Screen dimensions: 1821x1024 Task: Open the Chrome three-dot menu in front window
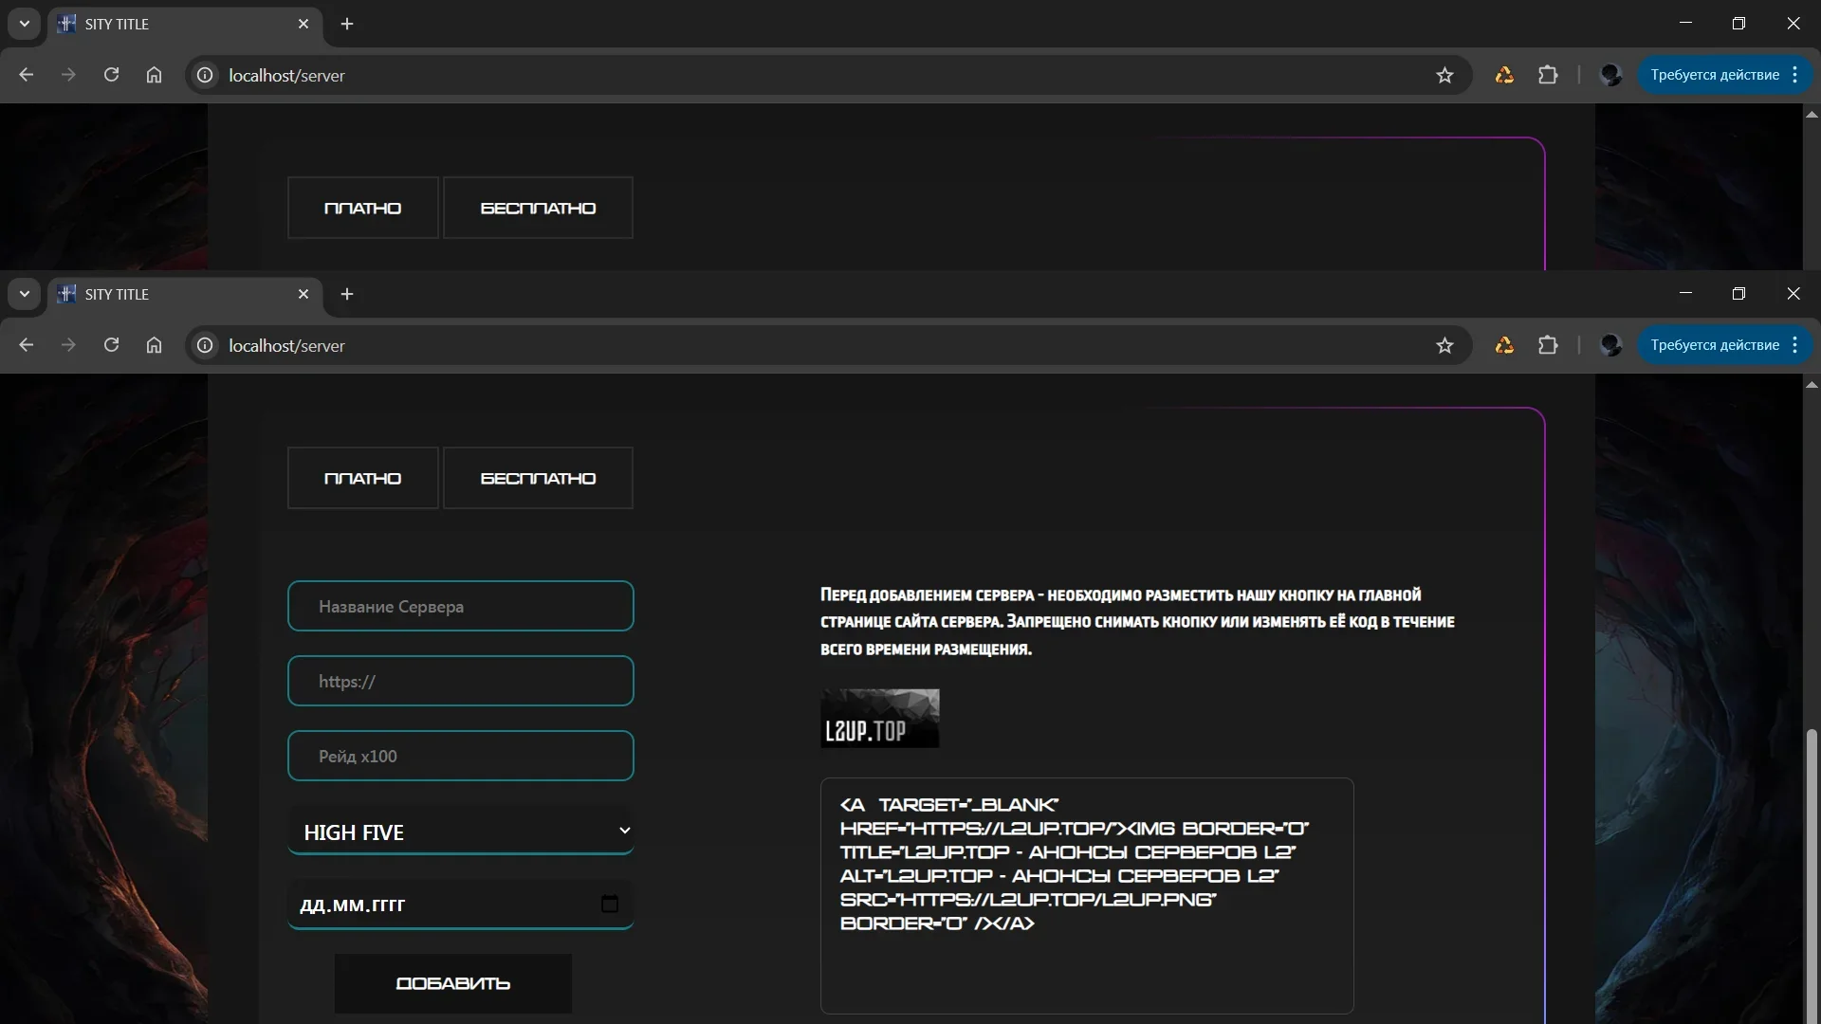pos(1795,345)
